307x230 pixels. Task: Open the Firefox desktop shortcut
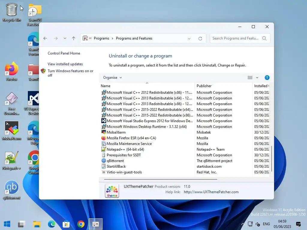pyautogui.click(x=12, y=71)
